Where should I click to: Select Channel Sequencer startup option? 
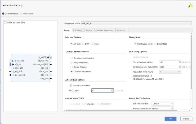72,71
